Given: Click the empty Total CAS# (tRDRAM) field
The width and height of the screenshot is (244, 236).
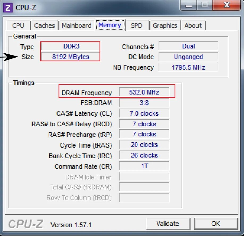Looking at the screenshot, I should [144, 187].
